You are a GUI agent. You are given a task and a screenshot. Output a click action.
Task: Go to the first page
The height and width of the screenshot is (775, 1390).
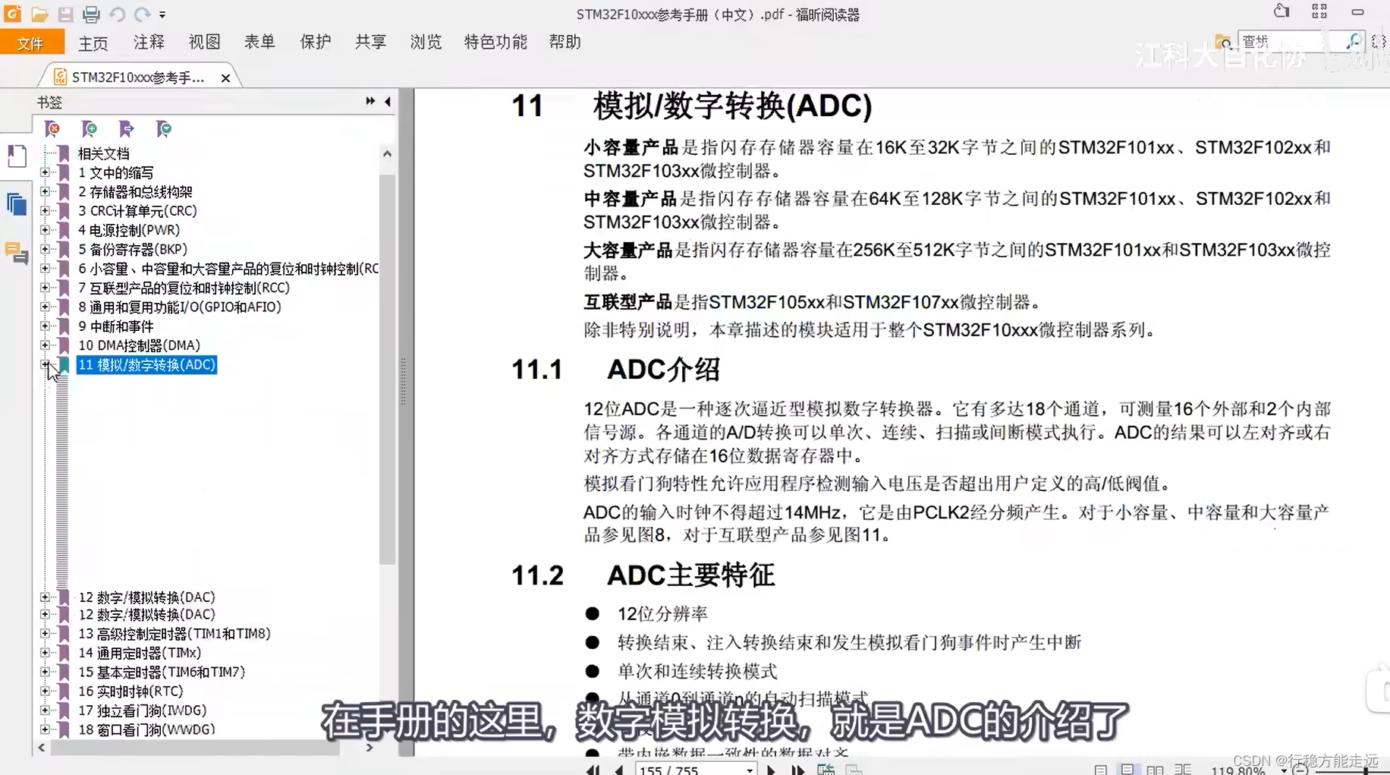click(593, 770)
